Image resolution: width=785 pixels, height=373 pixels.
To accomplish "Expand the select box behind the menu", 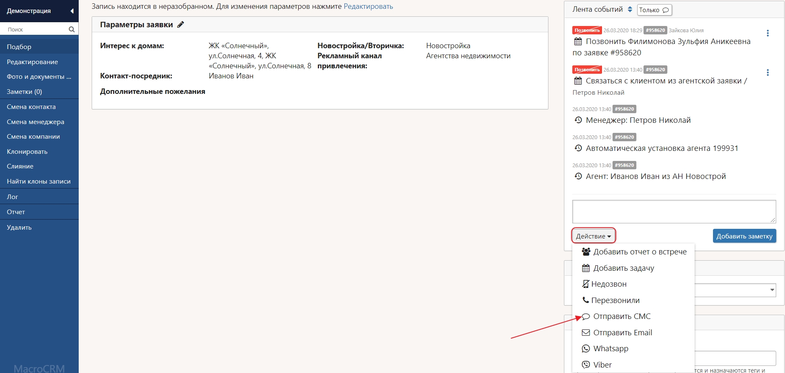I will pos(772,290).
